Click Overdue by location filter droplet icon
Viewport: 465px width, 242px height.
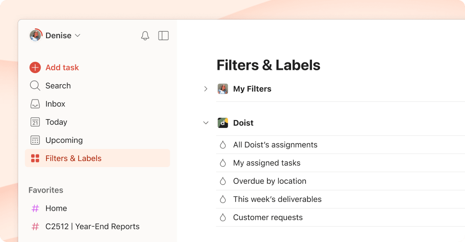click(223, 181)
